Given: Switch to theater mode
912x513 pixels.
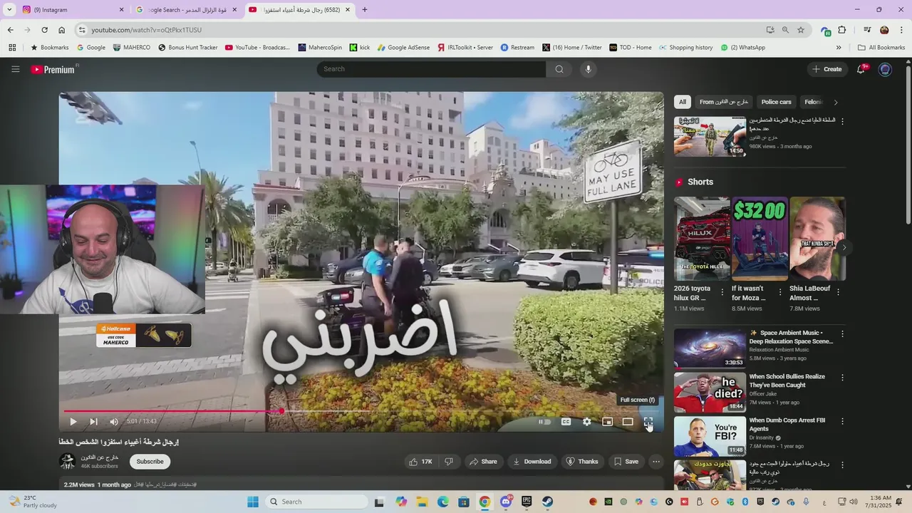Looking at the screenshot, I should (628, 422).
